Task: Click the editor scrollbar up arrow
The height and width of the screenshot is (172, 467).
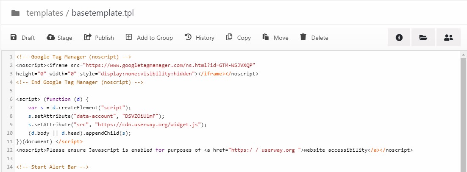Action: (x=464, y=55)
